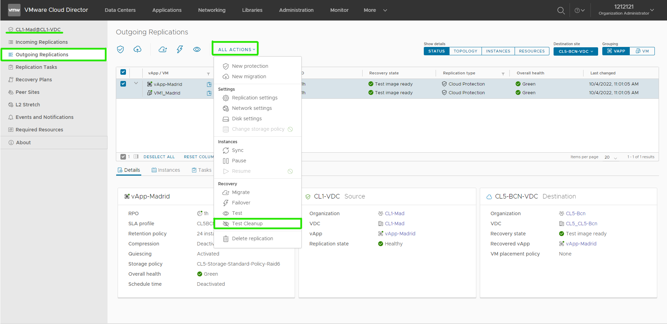Open the CL5-Bcn organization link
Viewport: 667px width, 324px height.
575,213
